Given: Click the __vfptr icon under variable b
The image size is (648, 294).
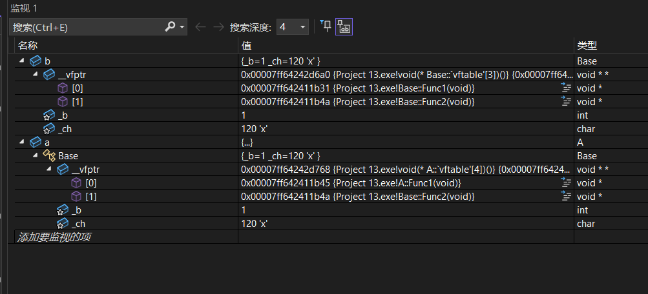Looking at the screenshot, I should tap(49, 75).
